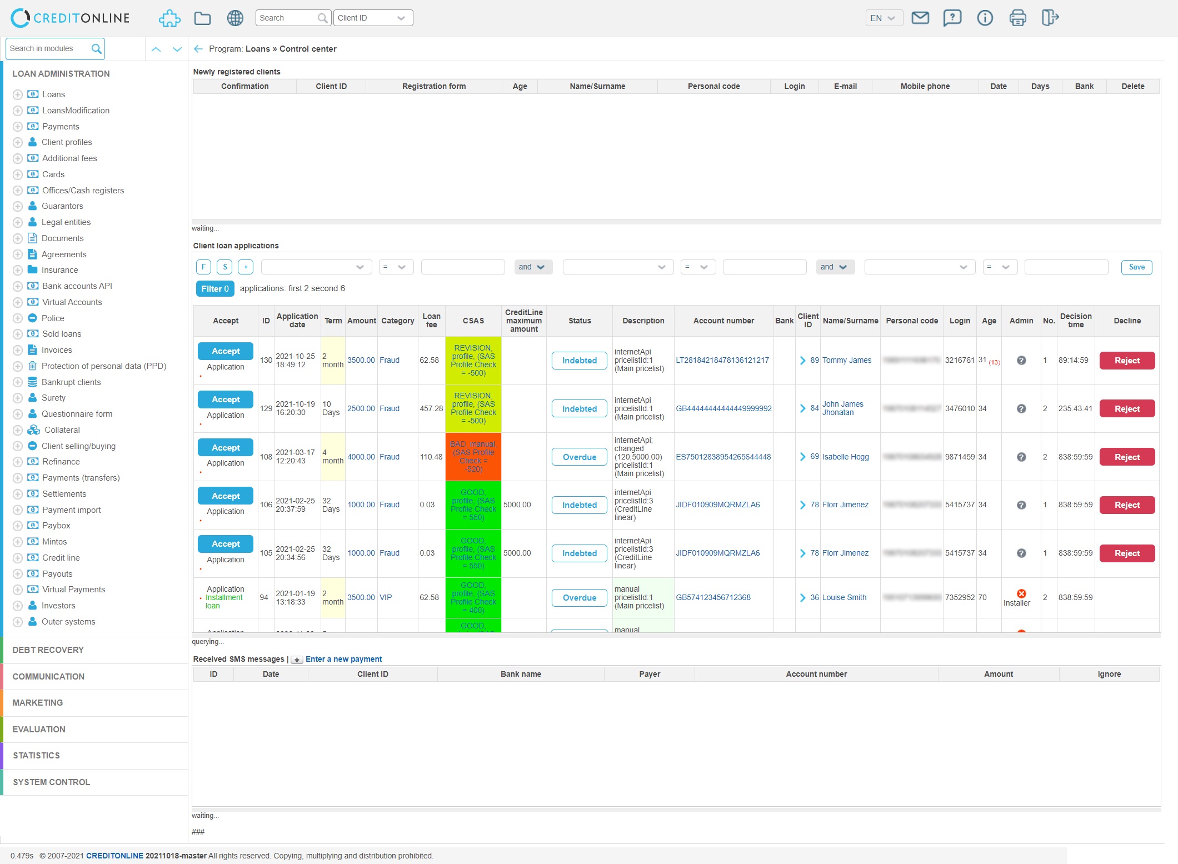
Task: Toggle the F filter button
Action: (x=203, y=267)
